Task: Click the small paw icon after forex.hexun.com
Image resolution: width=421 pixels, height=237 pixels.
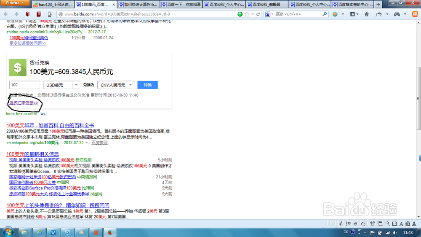Action: coord(43,114)
